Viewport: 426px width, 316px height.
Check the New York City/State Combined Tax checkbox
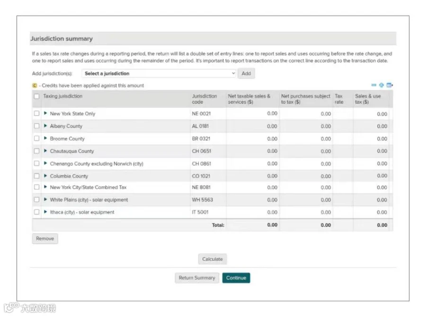[36, 187]
